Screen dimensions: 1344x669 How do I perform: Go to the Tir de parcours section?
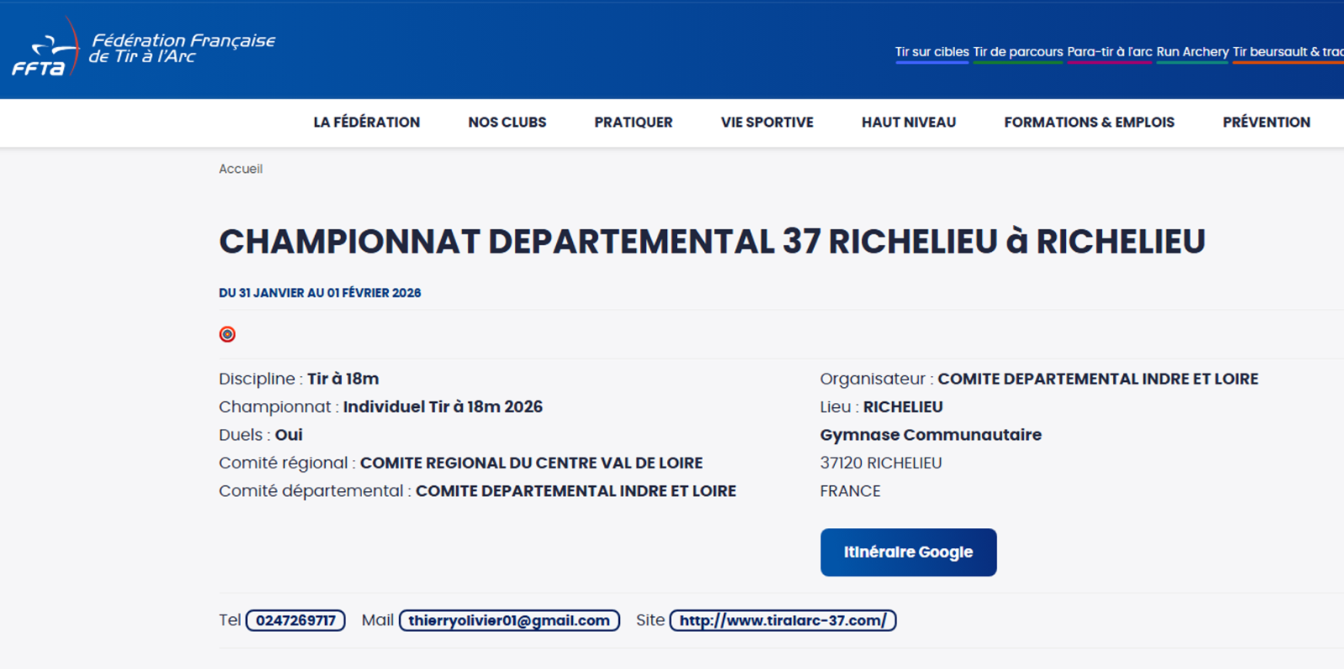[1017, 52]
